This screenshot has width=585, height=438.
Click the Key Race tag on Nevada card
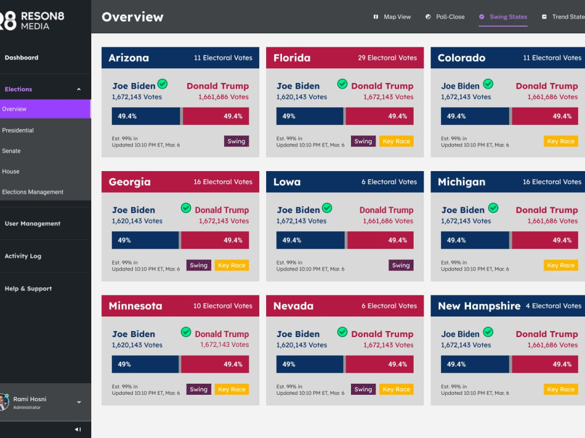(396, 389)
